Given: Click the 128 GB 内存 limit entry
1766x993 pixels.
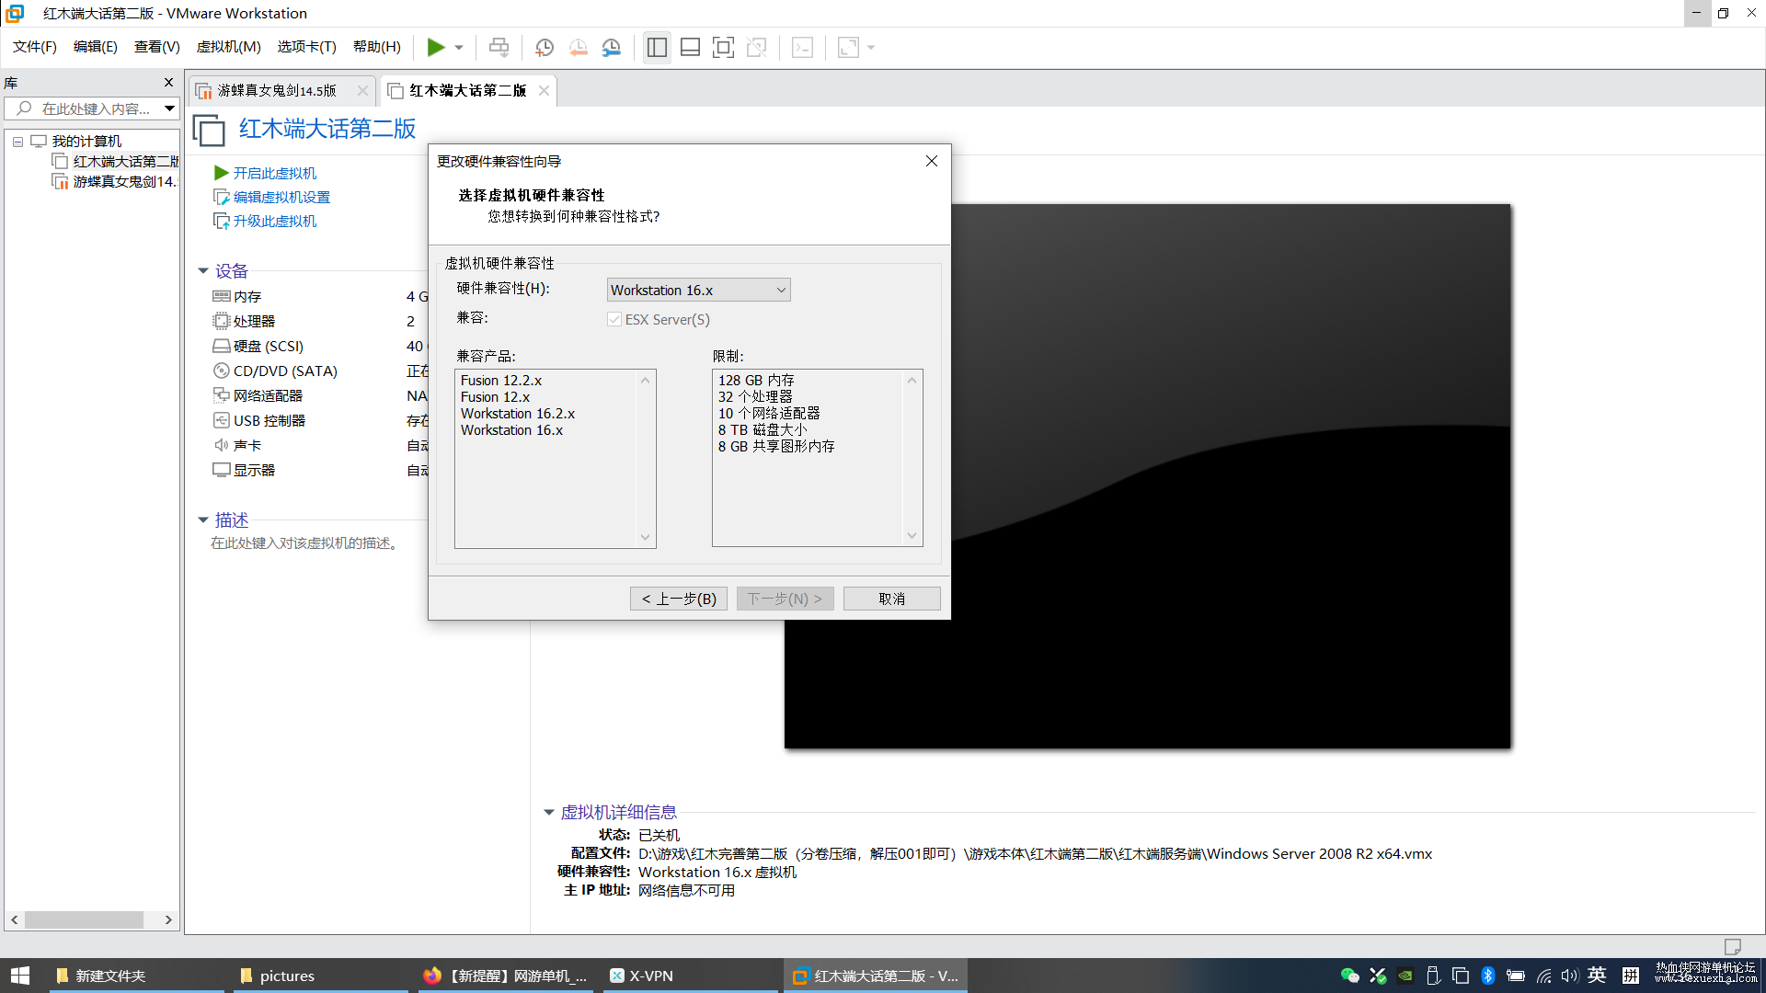Looking at the screenshot, I should tap(756, 381).
